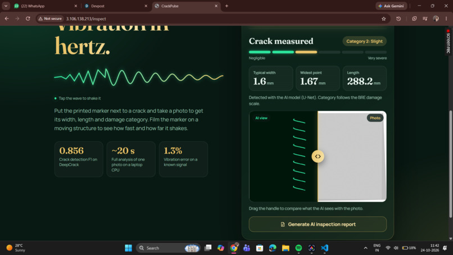This screenshot has width=453, height=255.
Task: Click the page vertical scrollbar
Action: 450,164
